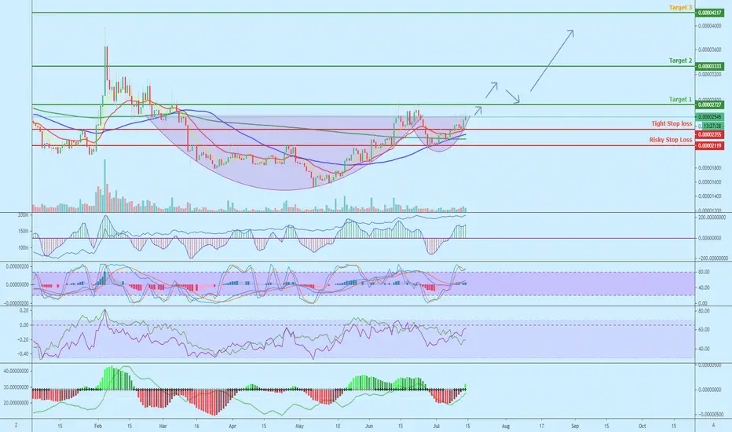Click the 17 date on time axis
This screenshot has width=732, height=432.
(x=541, y=426)
